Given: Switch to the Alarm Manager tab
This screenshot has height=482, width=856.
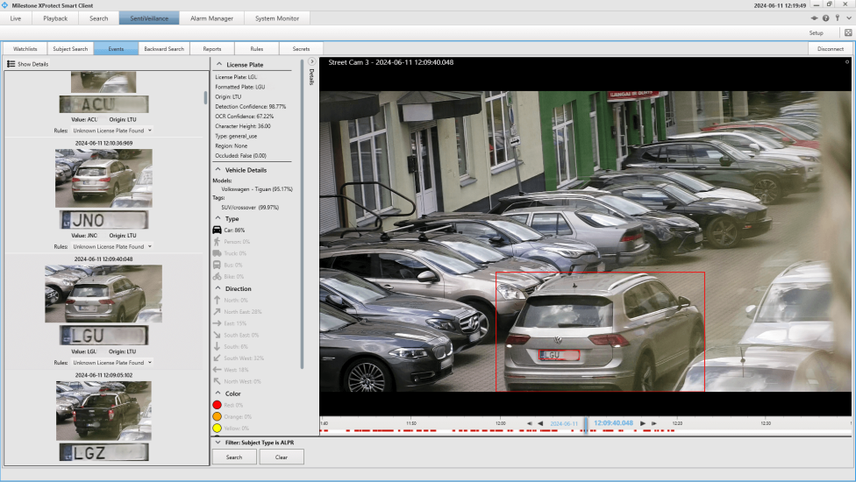Looking at the screenshot, I should tap(211, 18).
